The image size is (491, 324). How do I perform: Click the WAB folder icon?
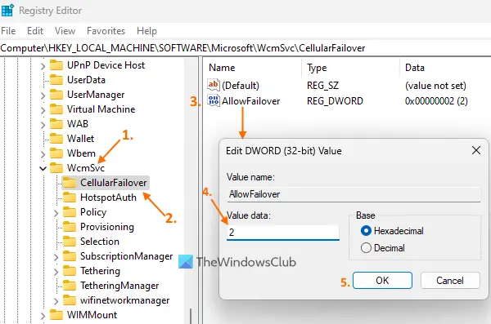tap(56, 124)
